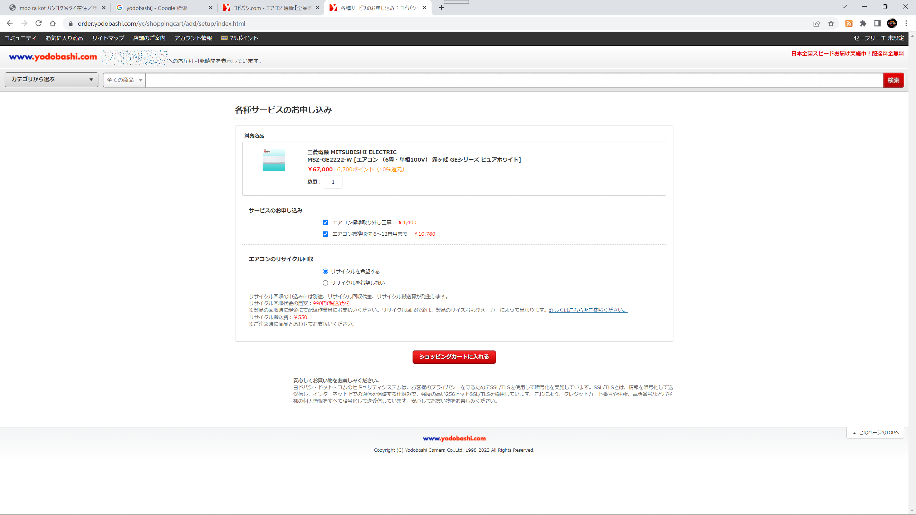Uncheck エアコン標準取付 6〜12畳用まで checkbox
This screenshot has width=916, height=515.
pyautogui.click(x=325, y=234)
